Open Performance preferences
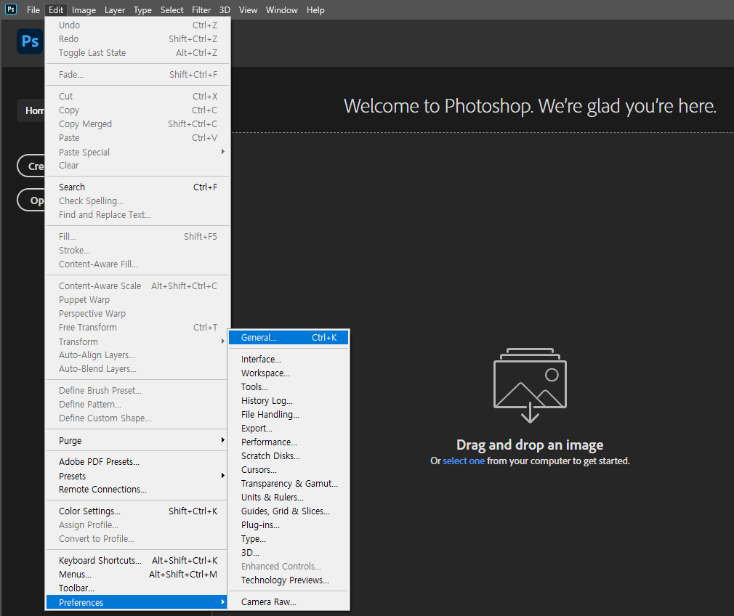 click(x=289, y=442)
